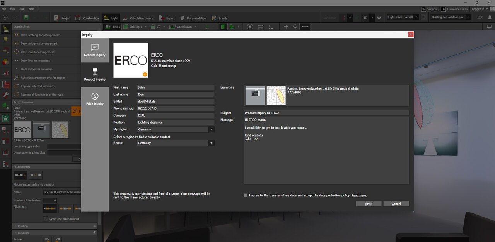Open the Light scene- overall dropdown

(x=403, y=17)
